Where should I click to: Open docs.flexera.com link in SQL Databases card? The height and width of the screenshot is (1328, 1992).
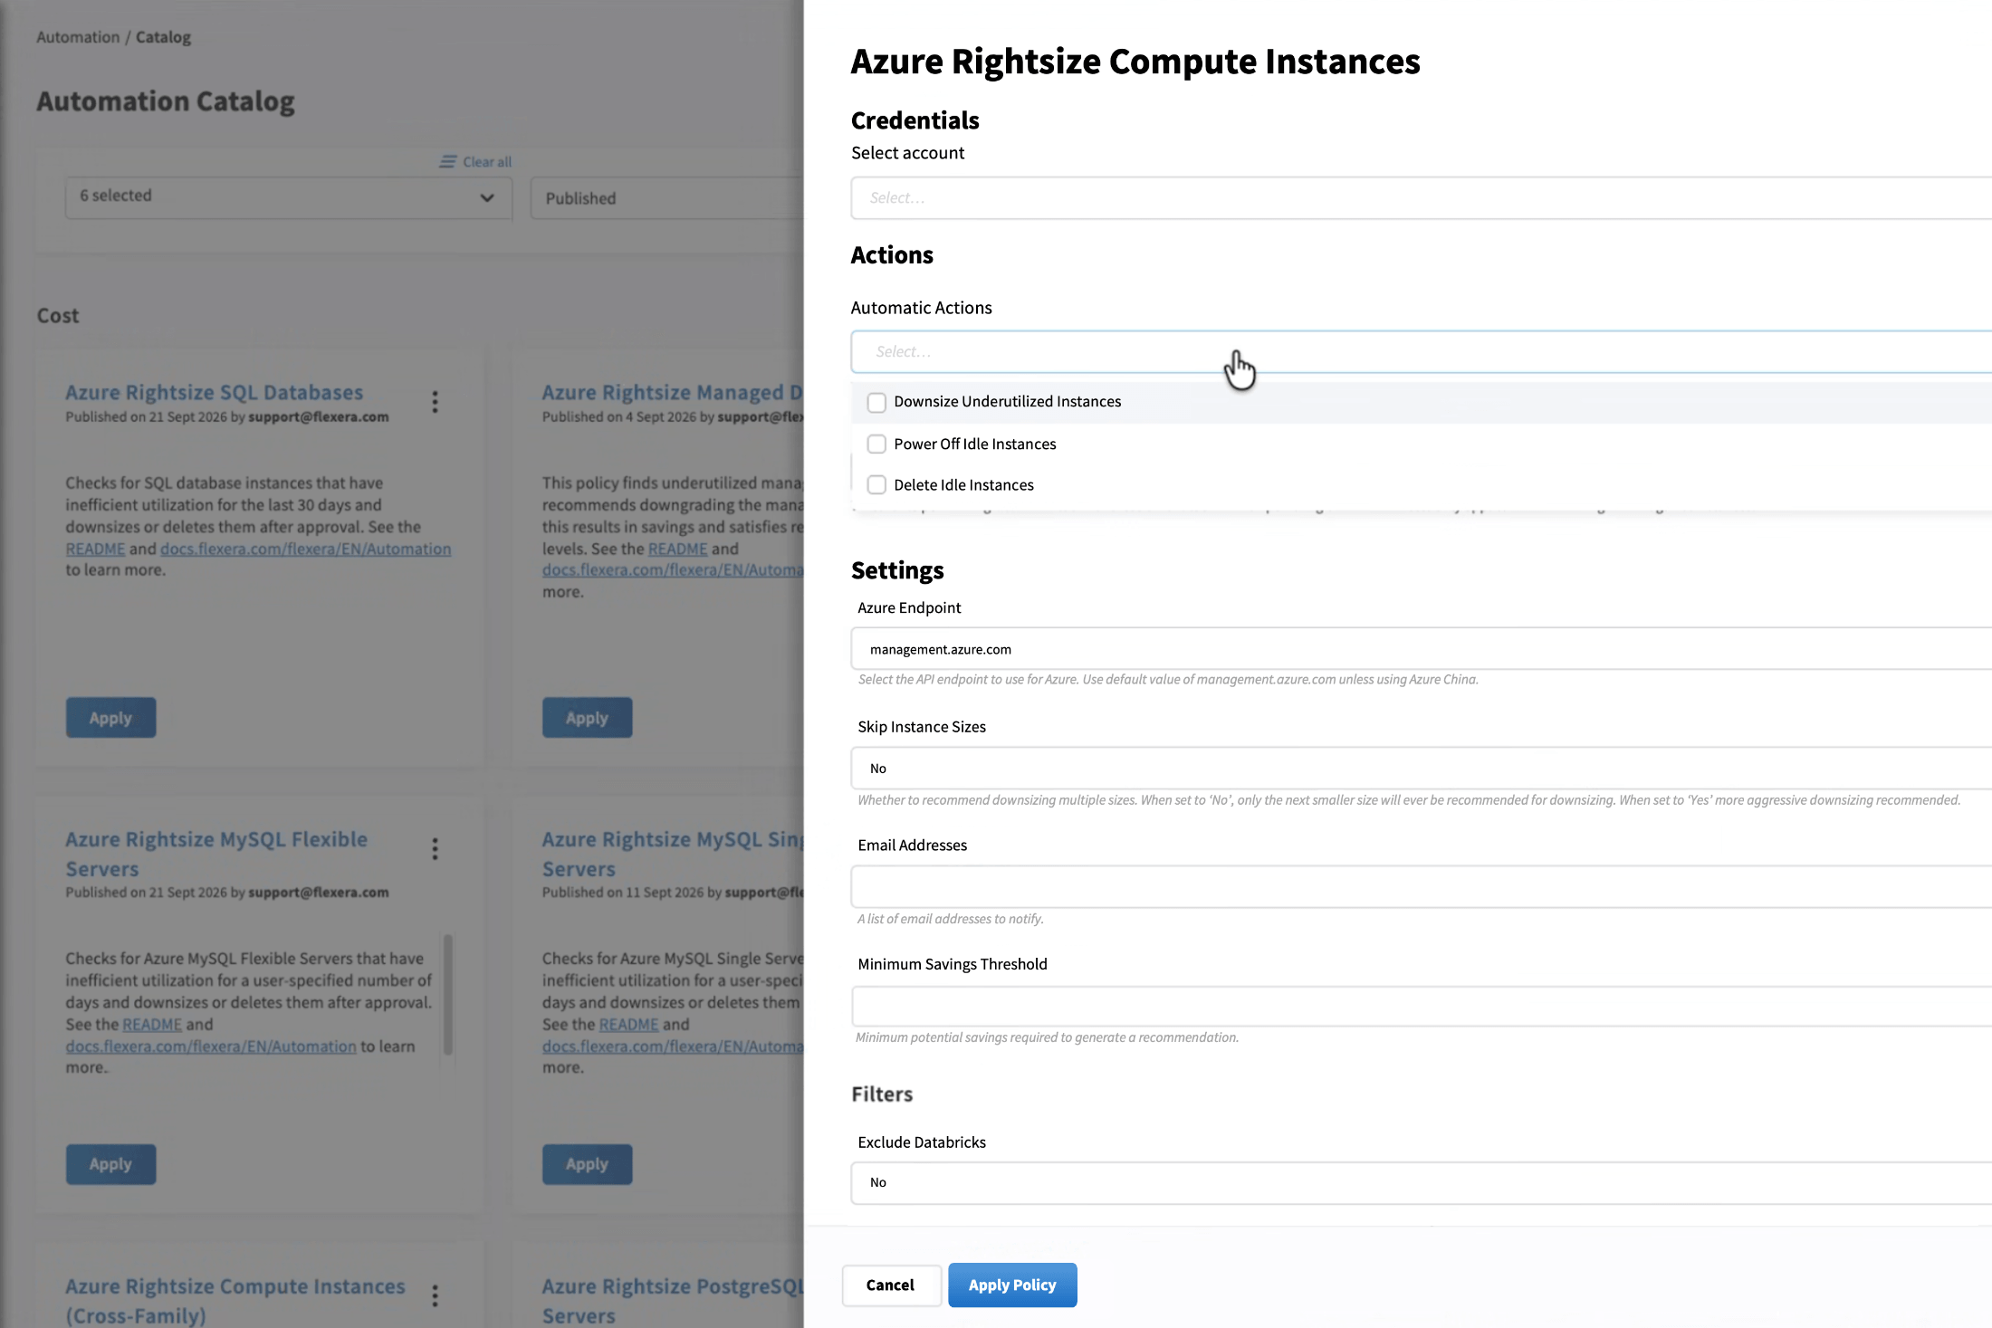[x=306, y=549]
